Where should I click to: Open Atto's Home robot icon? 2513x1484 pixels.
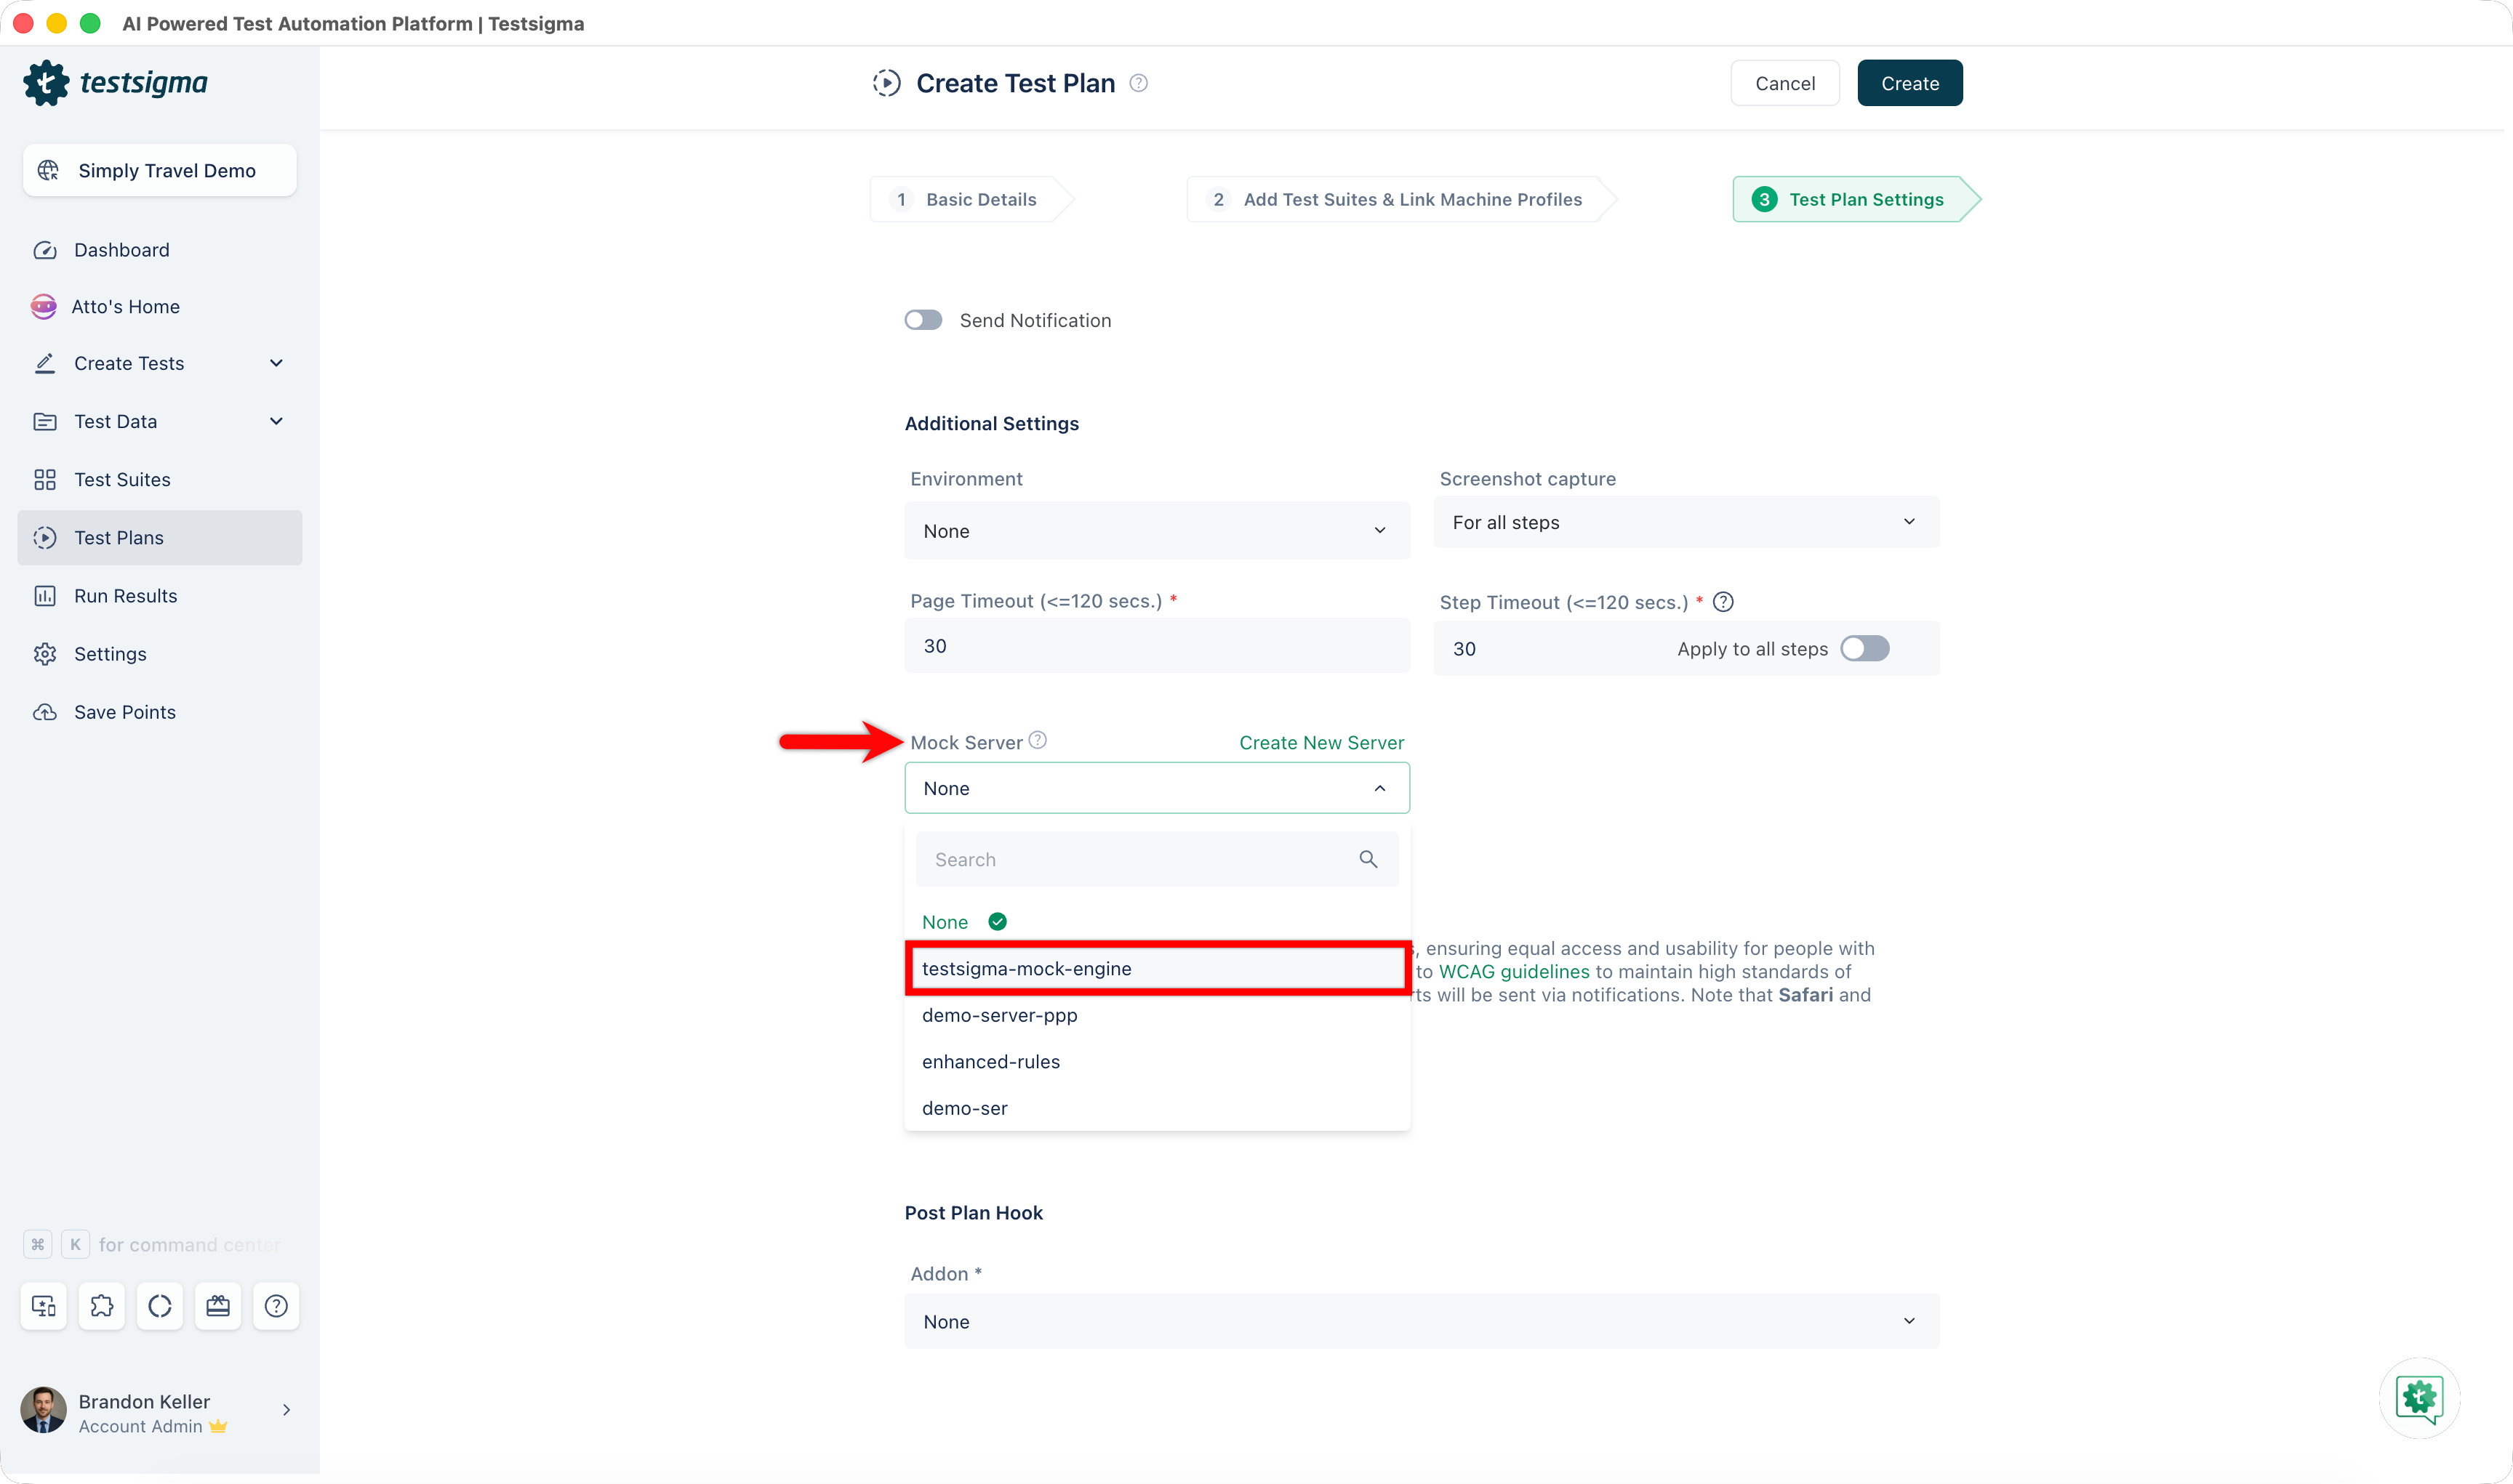[x=44, y=307]
